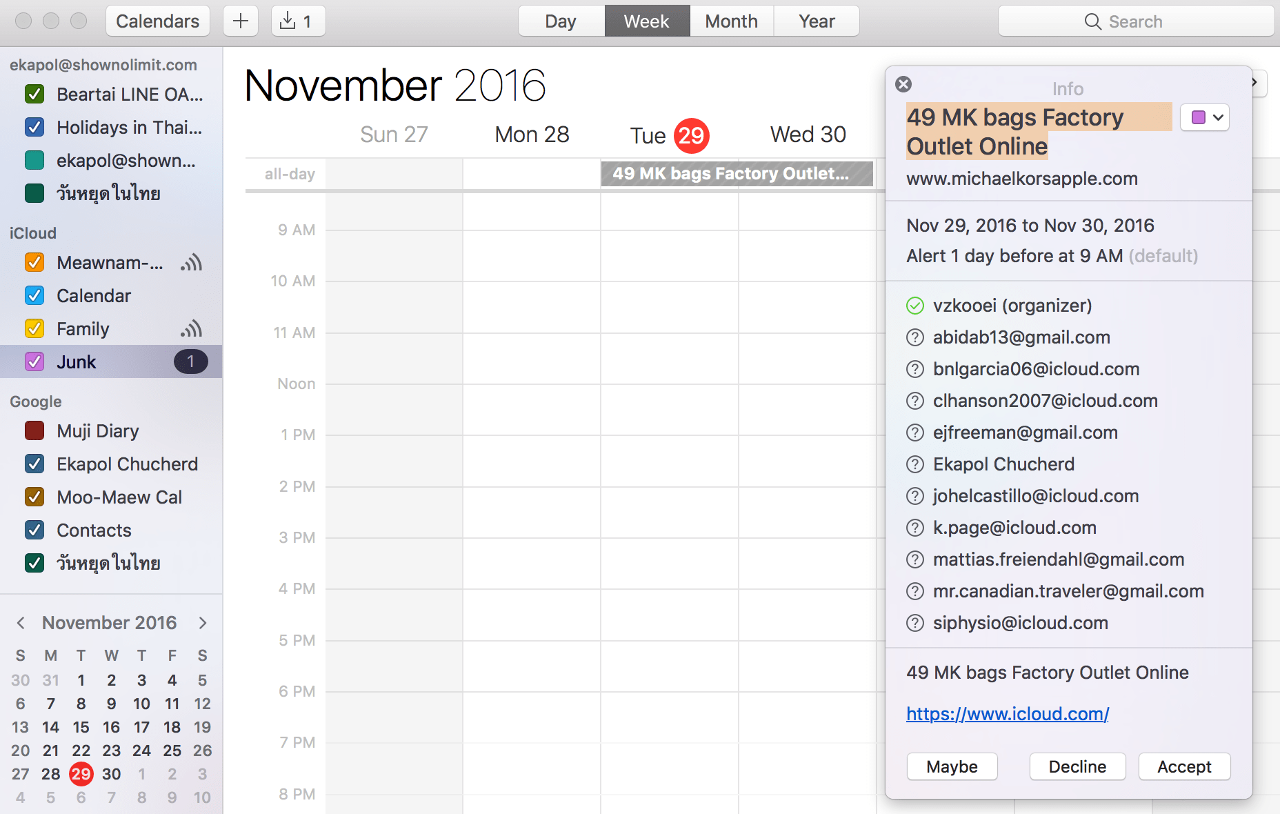The image size is (1280, 814).
Task: Accept the event invitation
Action: (x=1184, y=766)
